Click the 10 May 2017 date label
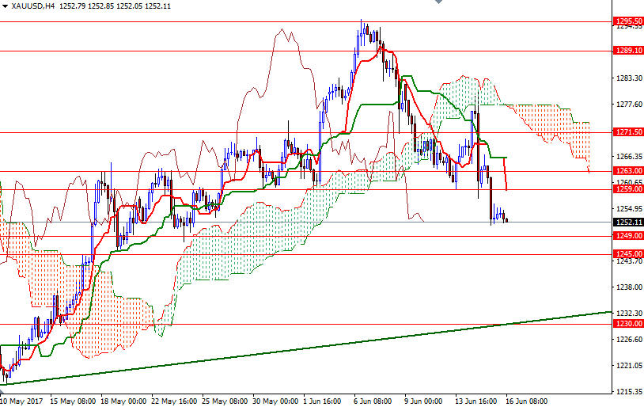Image resolution: width=644 pixels, height=407 pixels. [x=21, y=401]
